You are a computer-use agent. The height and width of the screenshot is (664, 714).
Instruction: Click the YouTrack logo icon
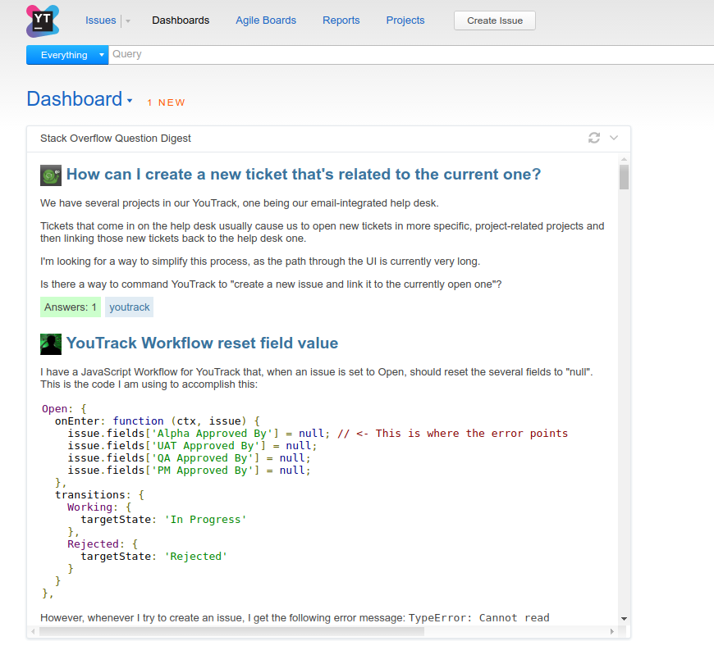(x=43, y=21)
